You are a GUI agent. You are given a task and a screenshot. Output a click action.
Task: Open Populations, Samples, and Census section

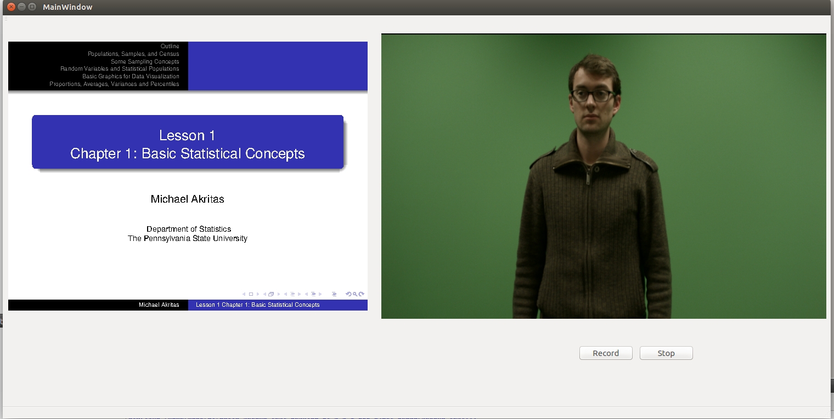133,54
